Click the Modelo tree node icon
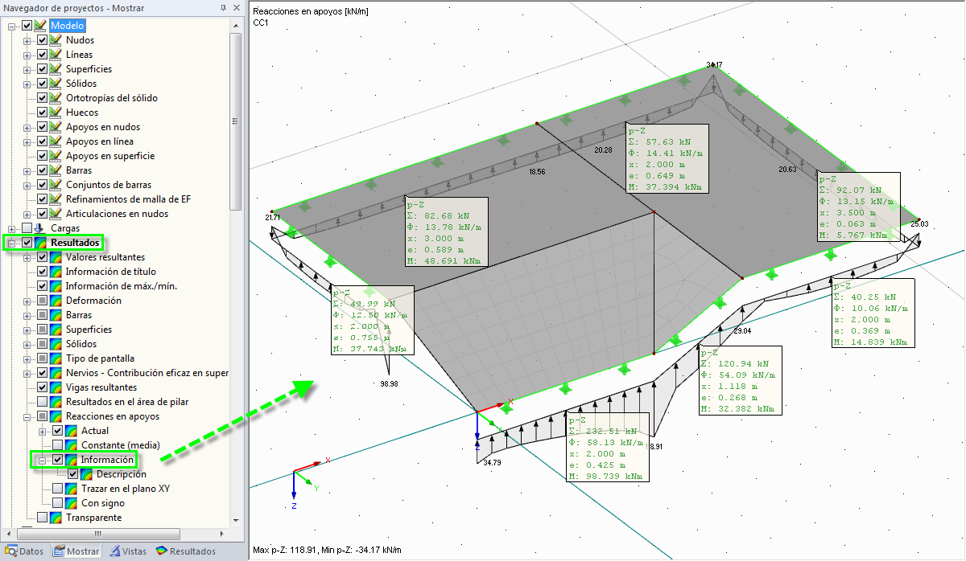966x561 pixels. pos(40,26)
